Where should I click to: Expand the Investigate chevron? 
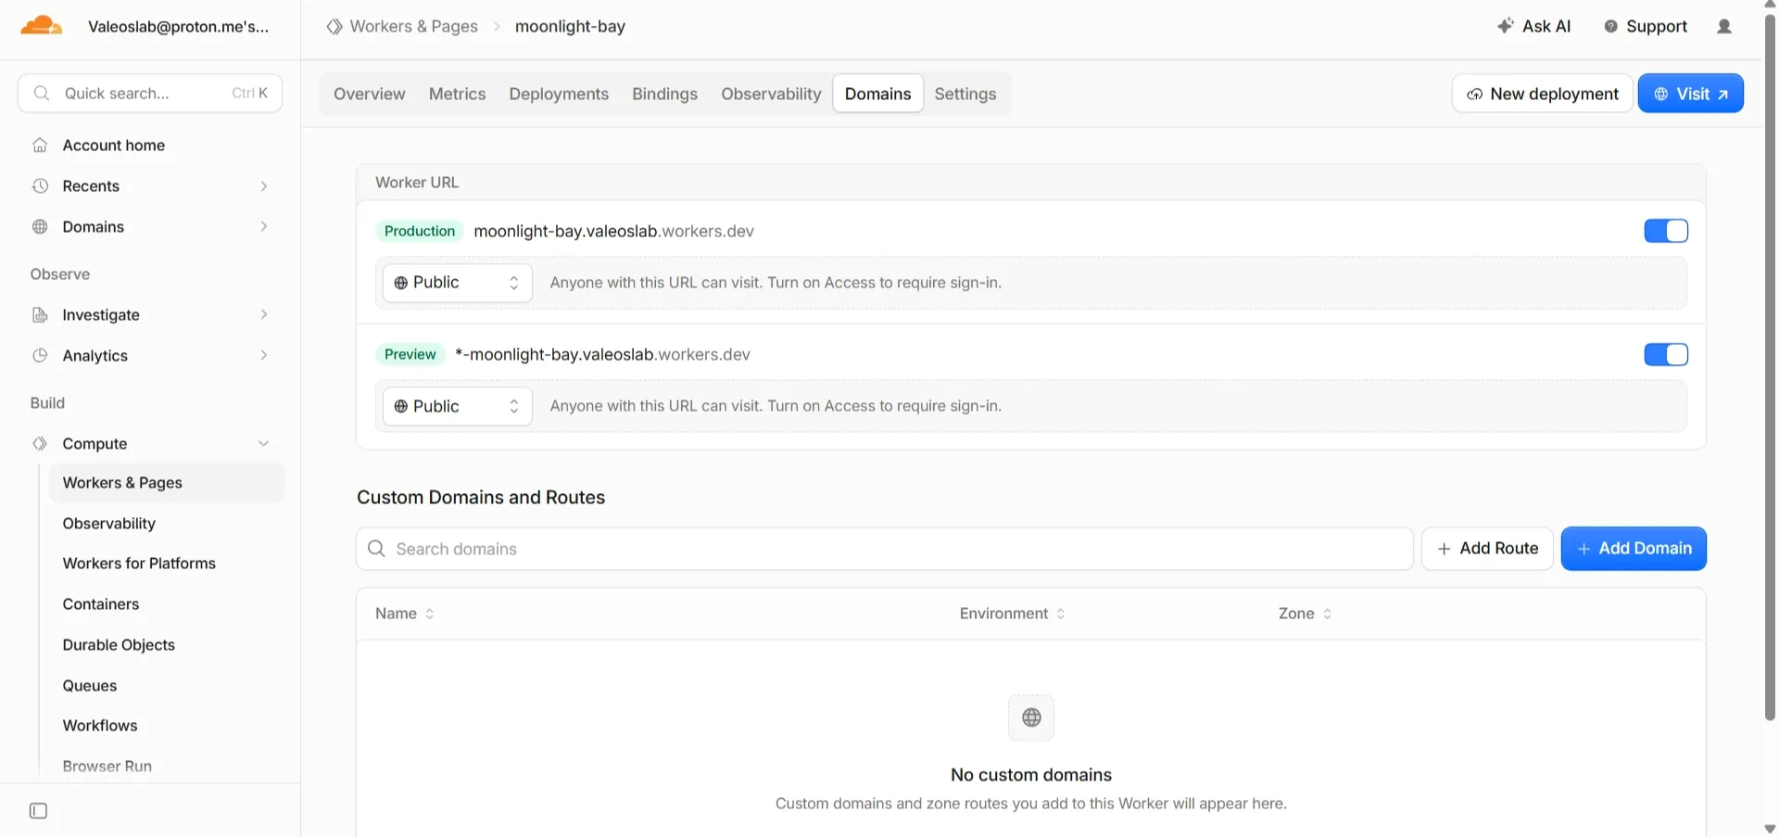(x=264, y=315)
